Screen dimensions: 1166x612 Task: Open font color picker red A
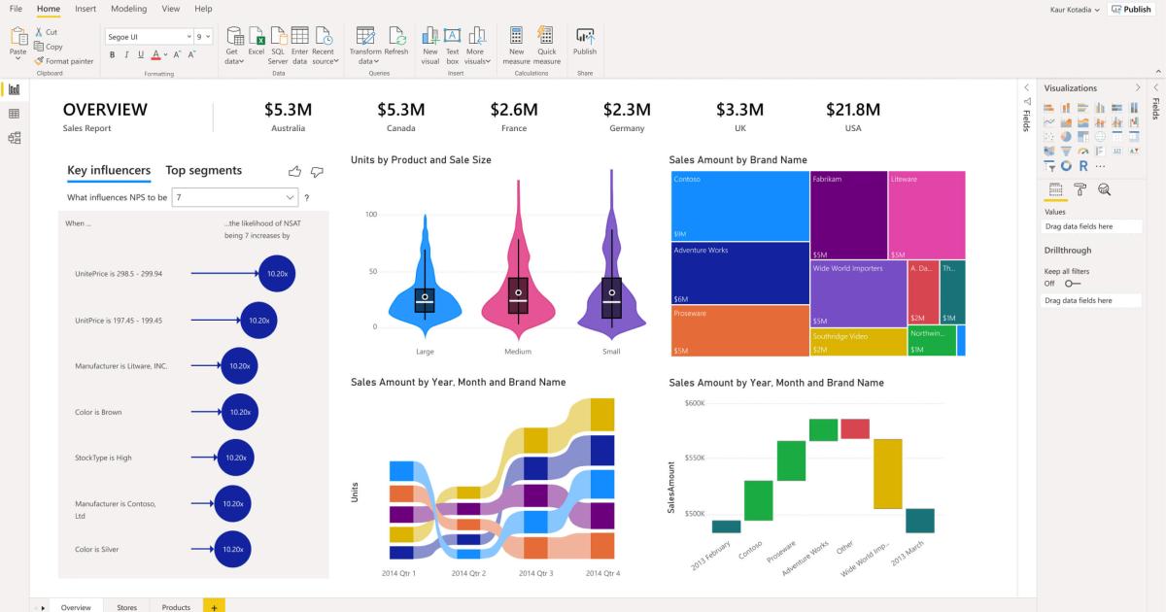[x=156, y=55]
